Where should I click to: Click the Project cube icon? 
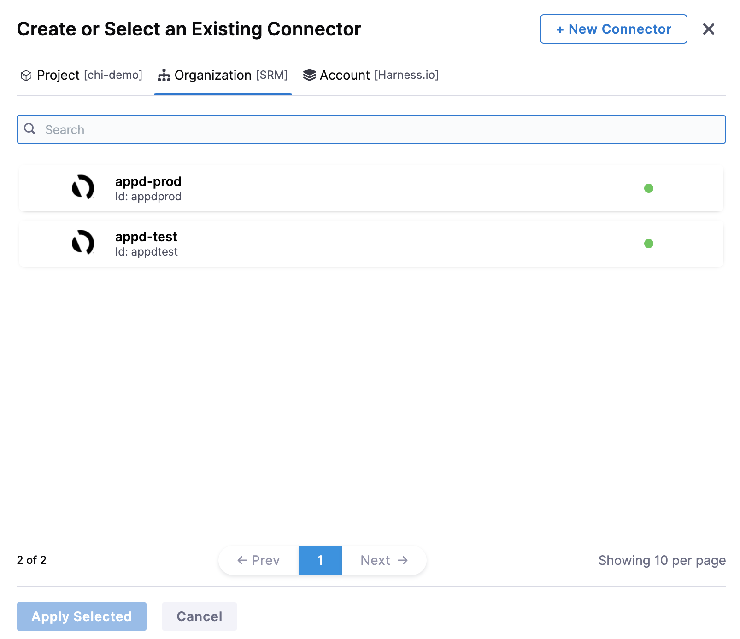click(26, 76)
